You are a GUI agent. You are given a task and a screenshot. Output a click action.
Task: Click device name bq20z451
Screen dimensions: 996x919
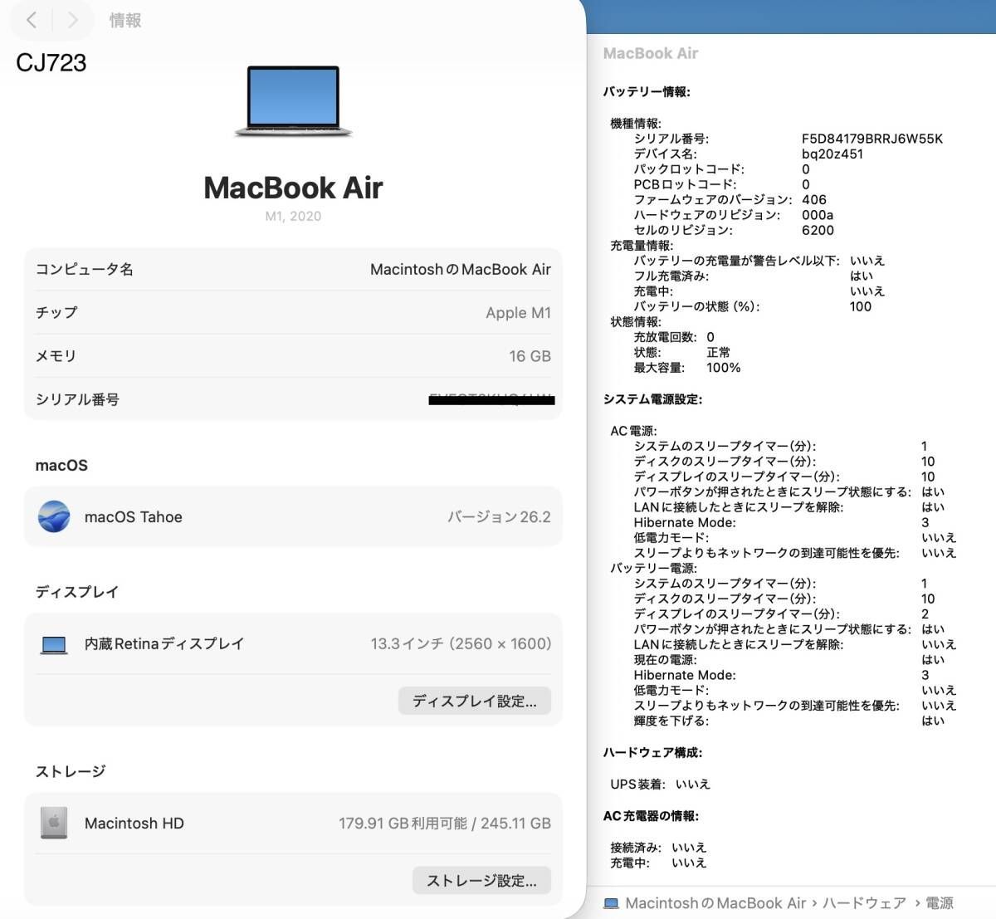coord(832,154)
